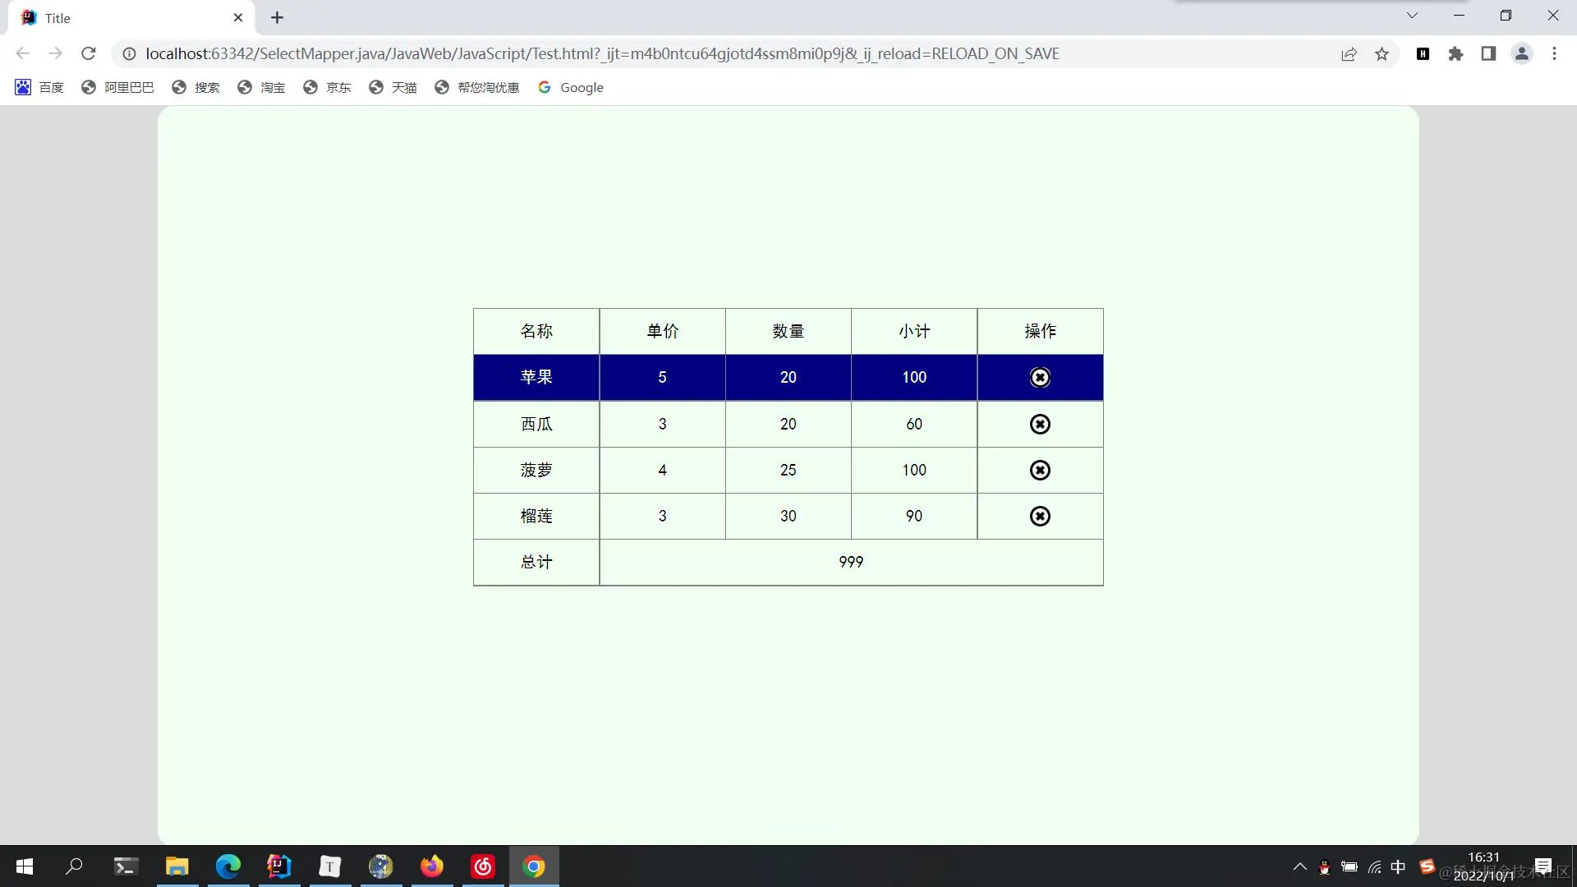Open the browser extensions puzzle icon
The height and width of the screenshot is (887, 1577).
[x=1455, y=53]
